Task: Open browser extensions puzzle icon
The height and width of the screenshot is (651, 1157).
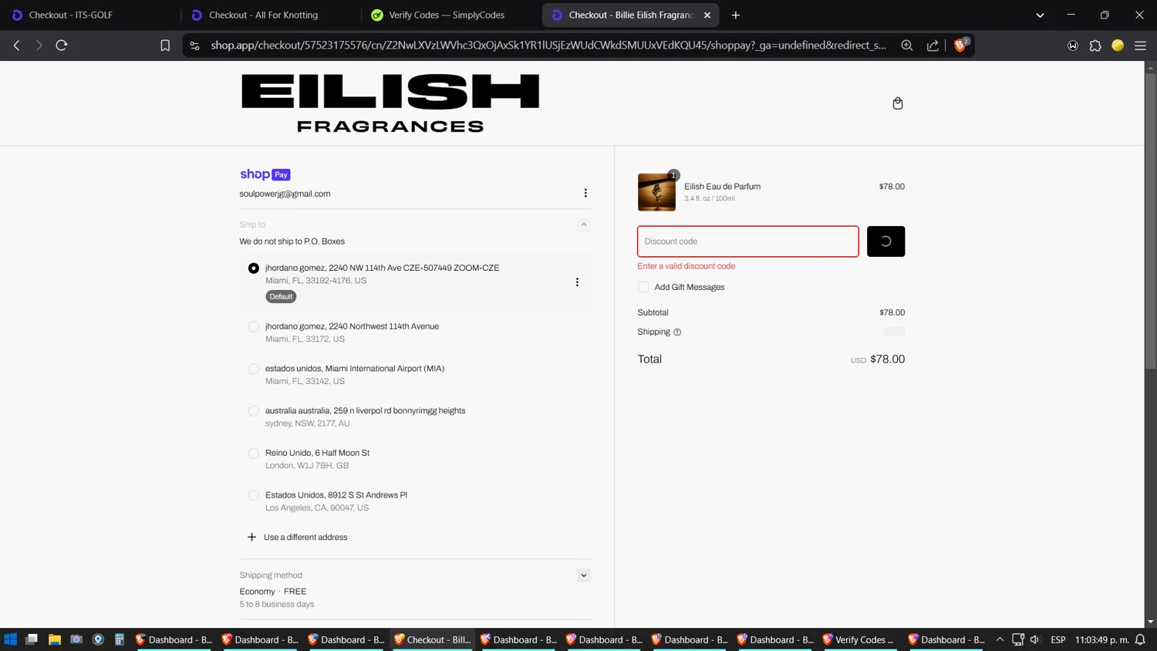Action: click(1095, 46)
